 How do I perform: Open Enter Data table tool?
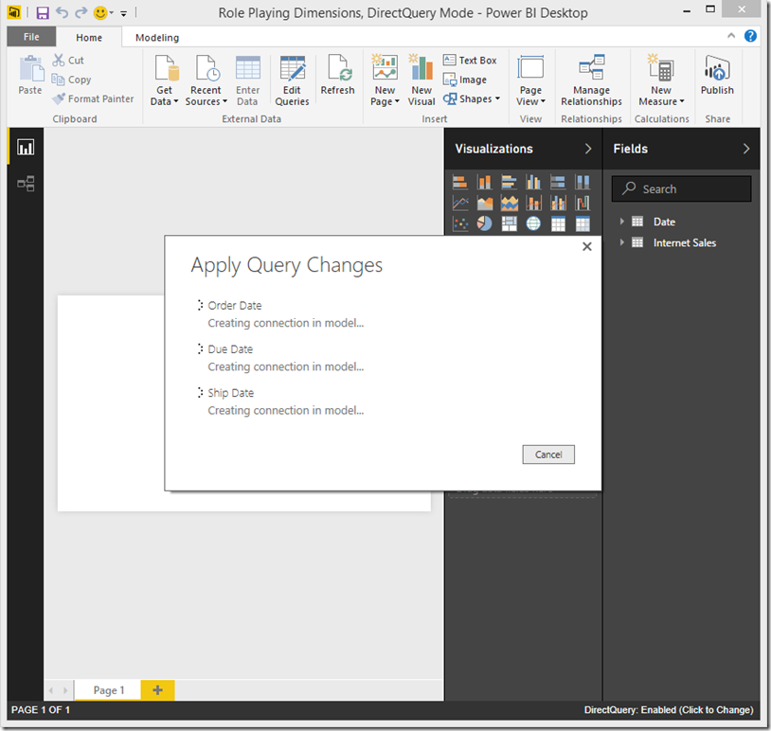click(x=247, y=80)
